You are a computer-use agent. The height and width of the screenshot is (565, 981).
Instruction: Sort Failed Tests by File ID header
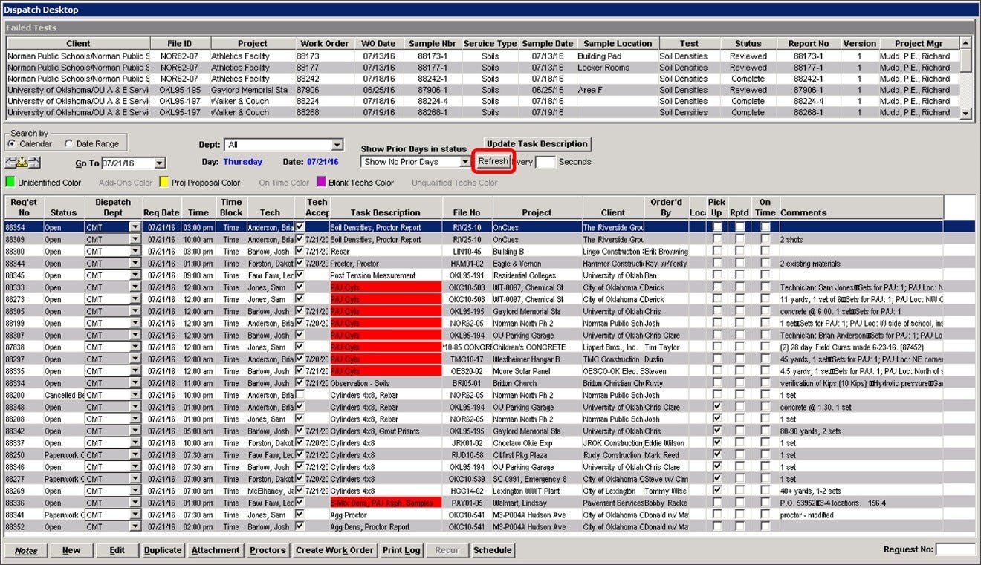click(179, 44)
